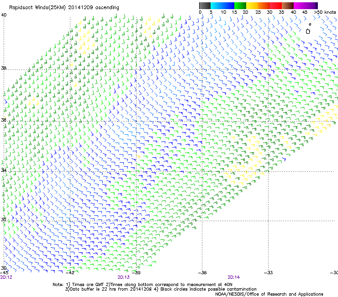
Task: Click the '34' latitude axis label
Action: click(4, 170)
